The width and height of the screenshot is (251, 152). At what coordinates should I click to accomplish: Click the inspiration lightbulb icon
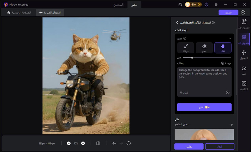pyautogui.click(x=181, y=92)
